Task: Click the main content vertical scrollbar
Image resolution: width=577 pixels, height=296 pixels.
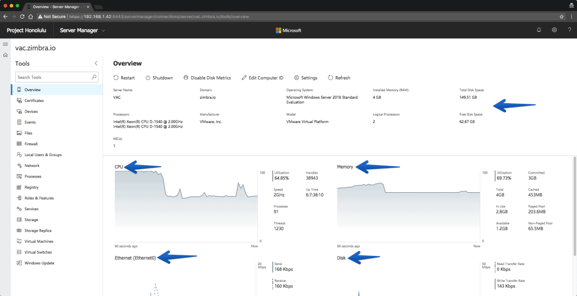Action: 575,206
